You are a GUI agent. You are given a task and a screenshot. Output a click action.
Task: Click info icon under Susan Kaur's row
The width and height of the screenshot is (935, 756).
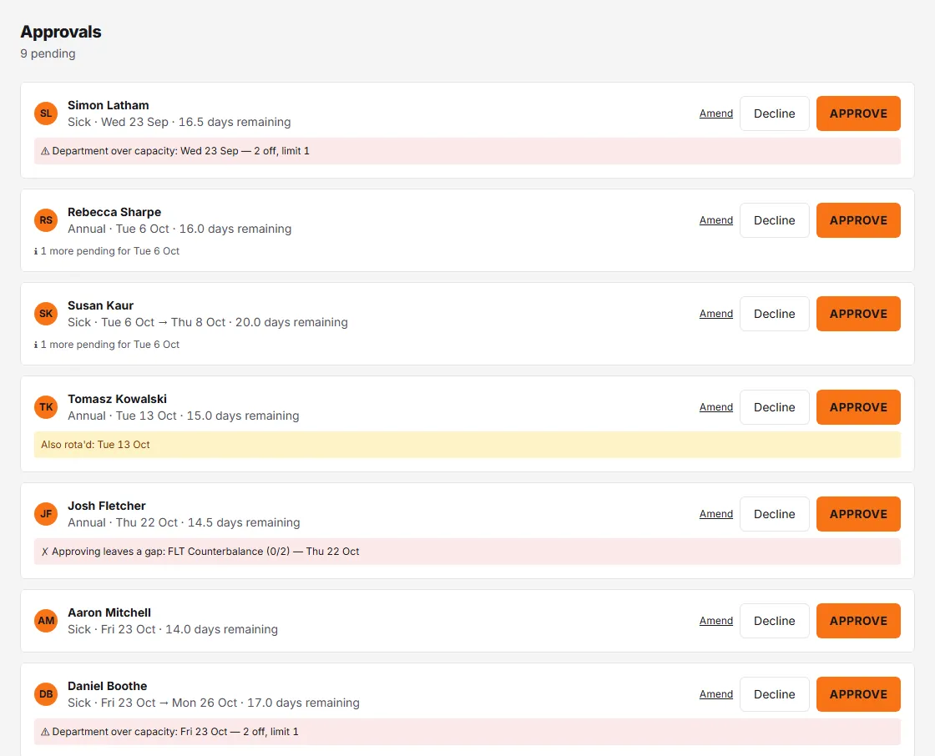[x=36, y=345]
